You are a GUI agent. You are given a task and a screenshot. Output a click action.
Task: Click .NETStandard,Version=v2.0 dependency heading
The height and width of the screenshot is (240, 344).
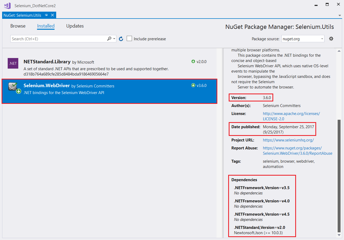(x=259, y=227)
